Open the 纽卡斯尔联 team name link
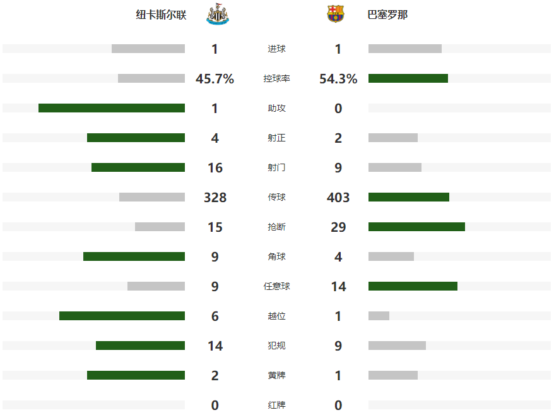The image size is (554, 415). [x=162, y=15]
